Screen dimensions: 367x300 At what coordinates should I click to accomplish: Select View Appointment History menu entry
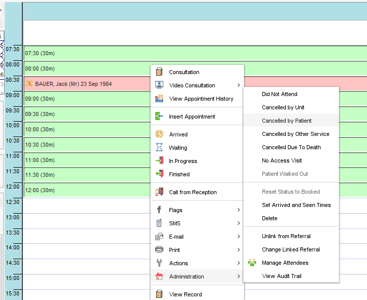click(198, 99)
